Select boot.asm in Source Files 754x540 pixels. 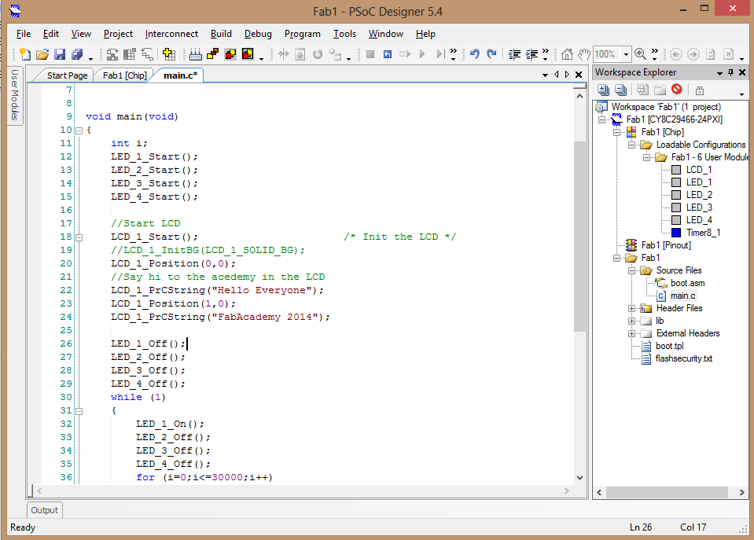[686, 283]
